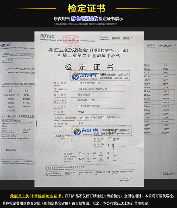
Task: Click the reading 104V in the table
Action: click(x=165, y=80)
